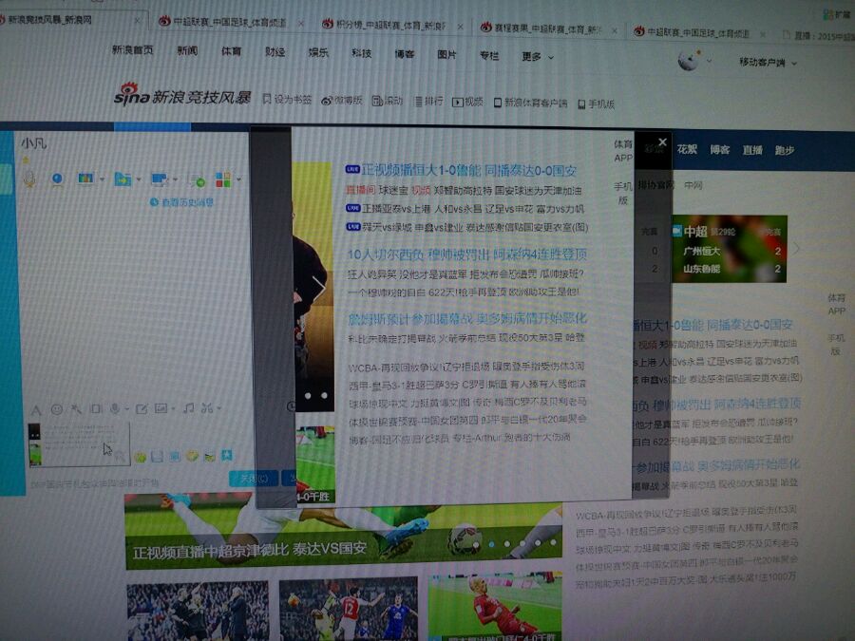Click the multi-function input edit icon
Image resolution: width=855 pixels, height=641 pixels.
click(x=142, y=408)
